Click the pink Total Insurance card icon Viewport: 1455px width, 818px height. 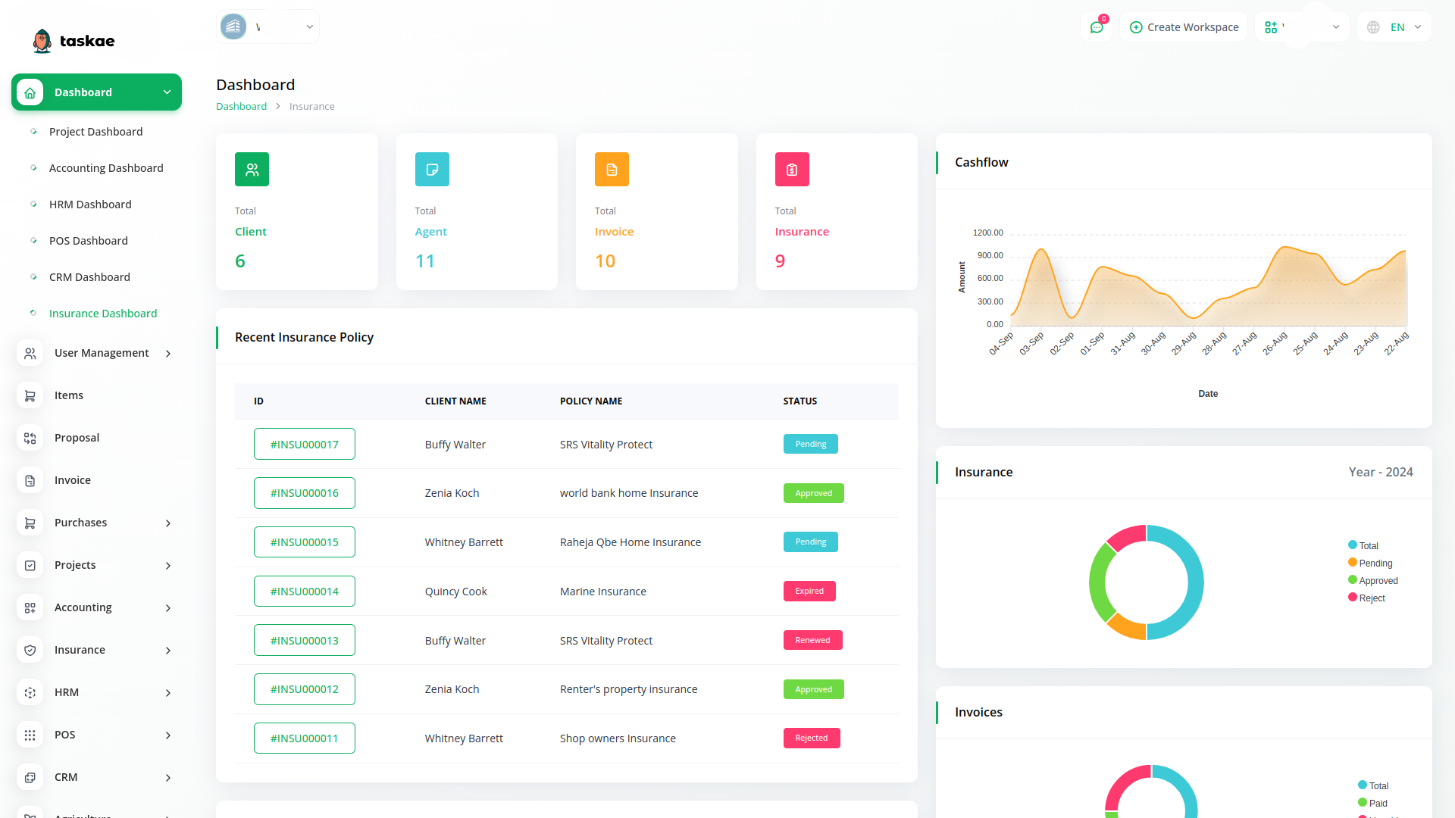[792, 170]
